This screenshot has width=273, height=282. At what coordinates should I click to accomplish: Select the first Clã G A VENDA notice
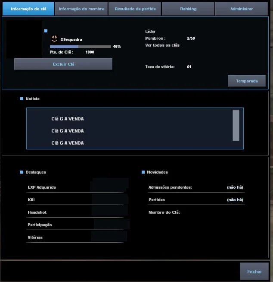pos(68,119)
